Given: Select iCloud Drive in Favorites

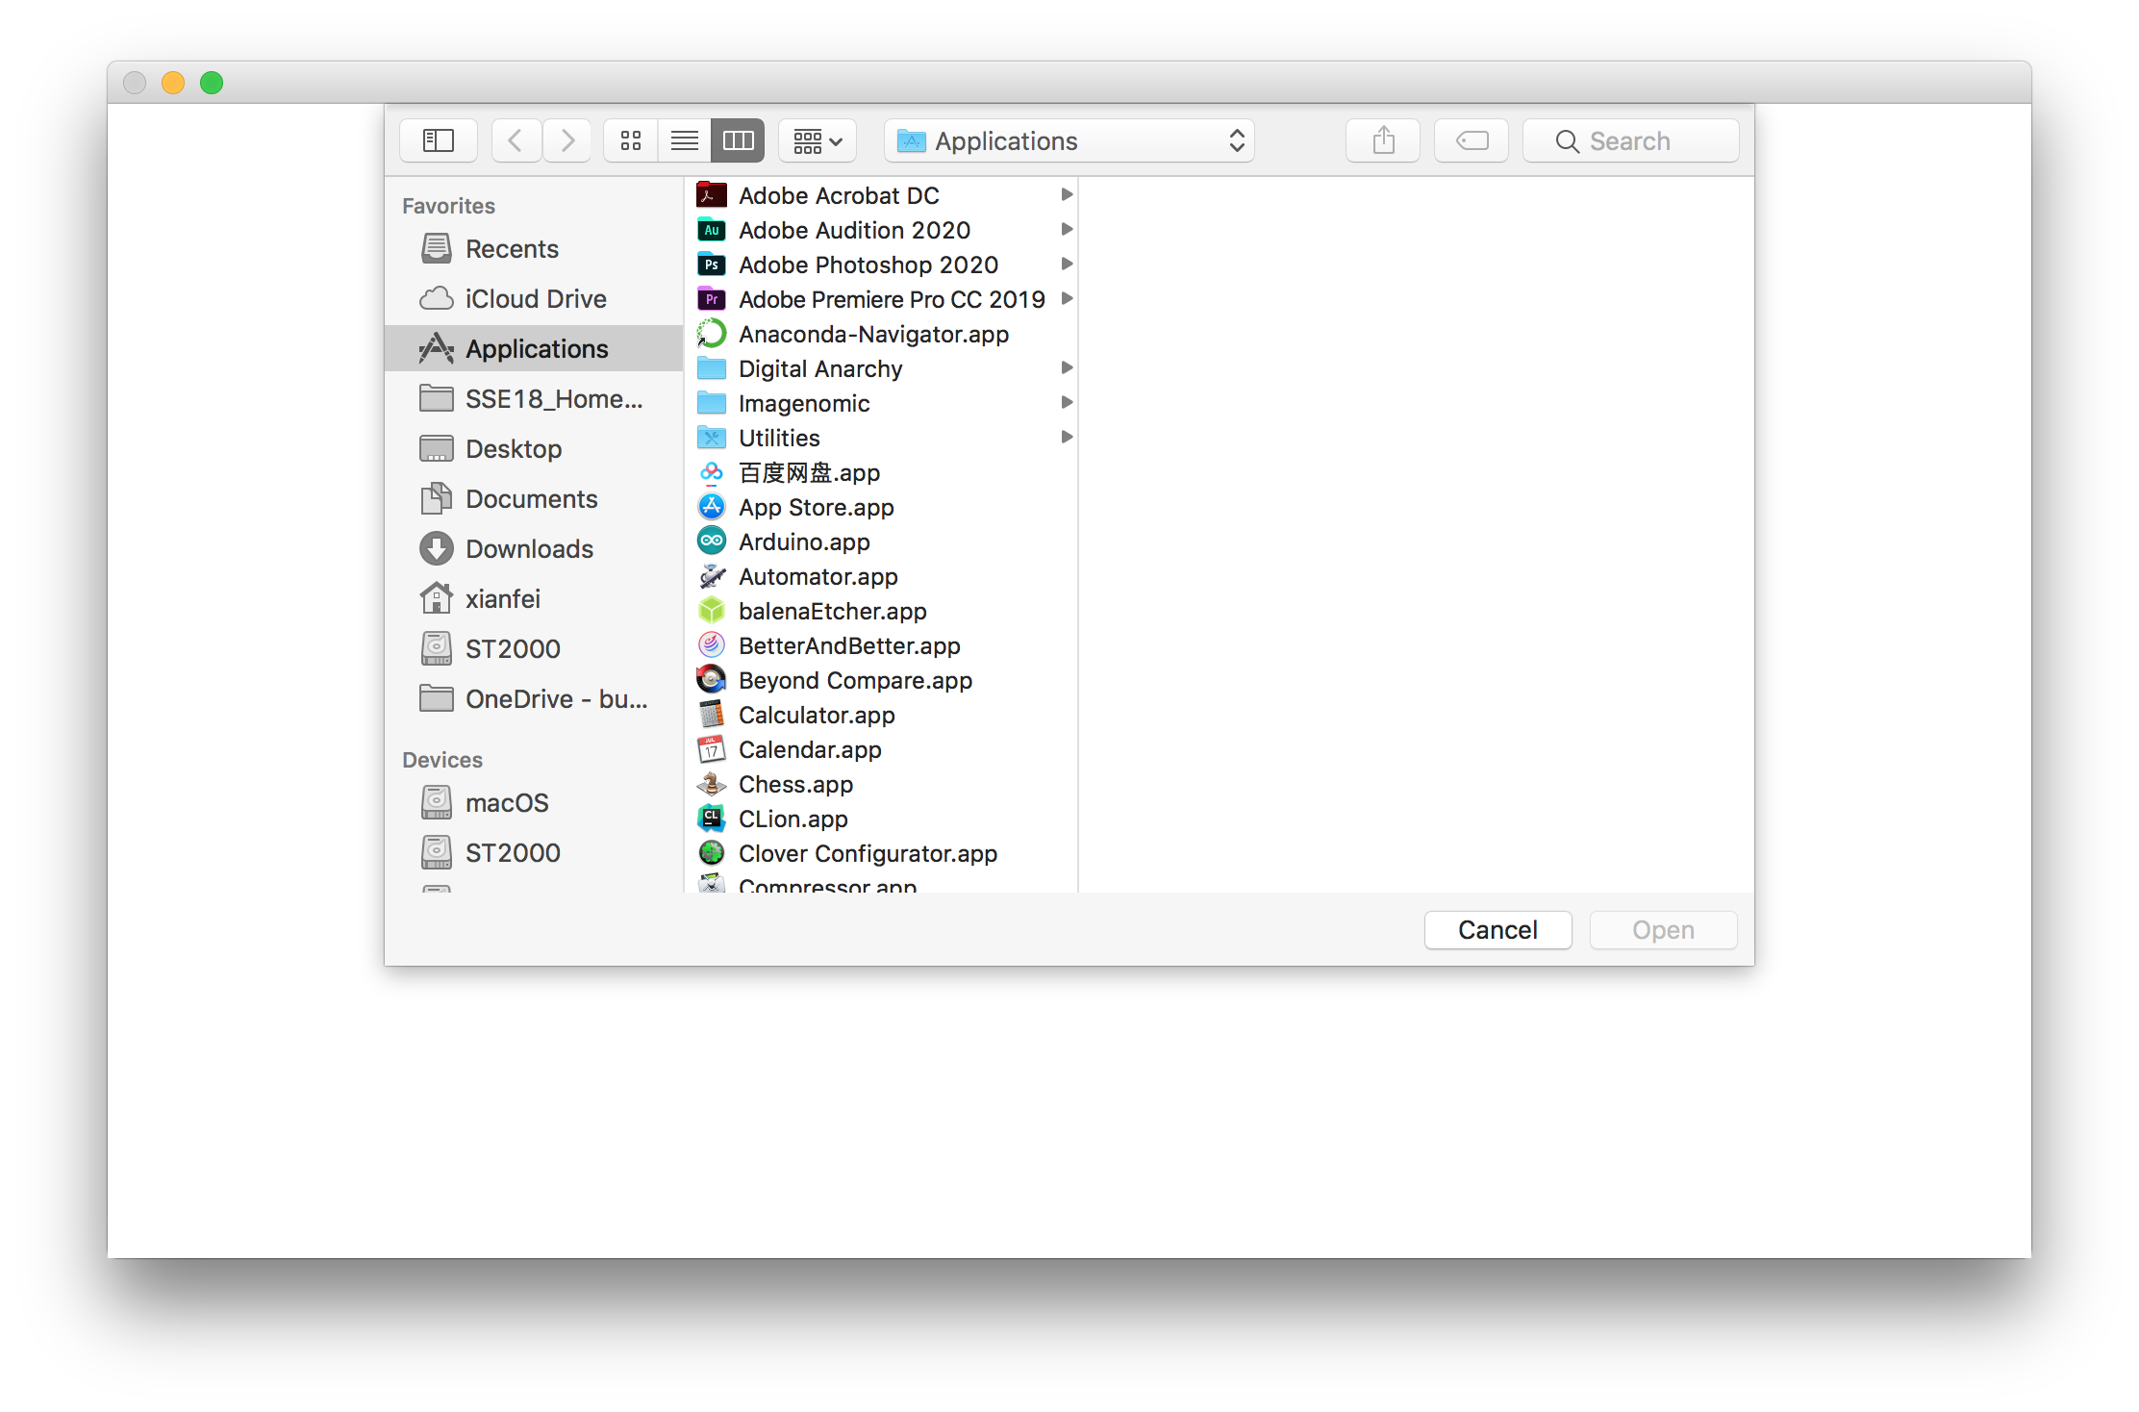Looking at the screenshot, I should 535,298.
